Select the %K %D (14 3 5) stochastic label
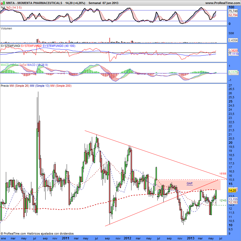241x241 pixels. (11, 7)
